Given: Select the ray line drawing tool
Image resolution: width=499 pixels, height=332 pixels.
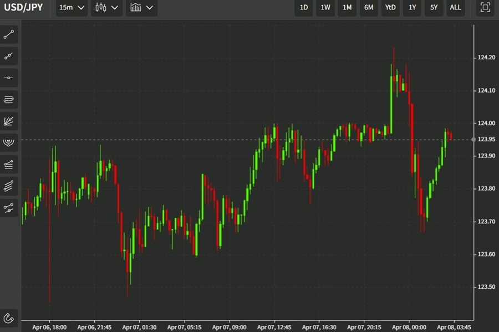Looking at the screenshot, I should coord(9,57).
